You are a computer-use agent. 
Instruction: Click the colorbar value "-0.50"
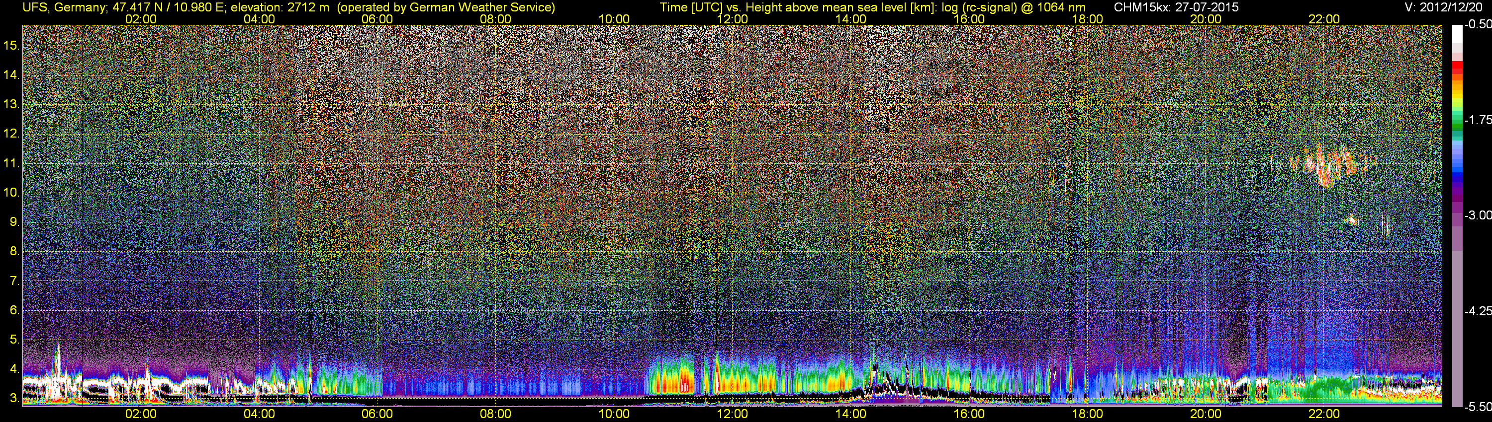tap(1478, 24)
